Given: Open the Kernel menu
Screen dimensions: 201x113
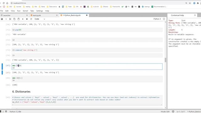Looking at the screenshot, I should (x=25, y=11).
